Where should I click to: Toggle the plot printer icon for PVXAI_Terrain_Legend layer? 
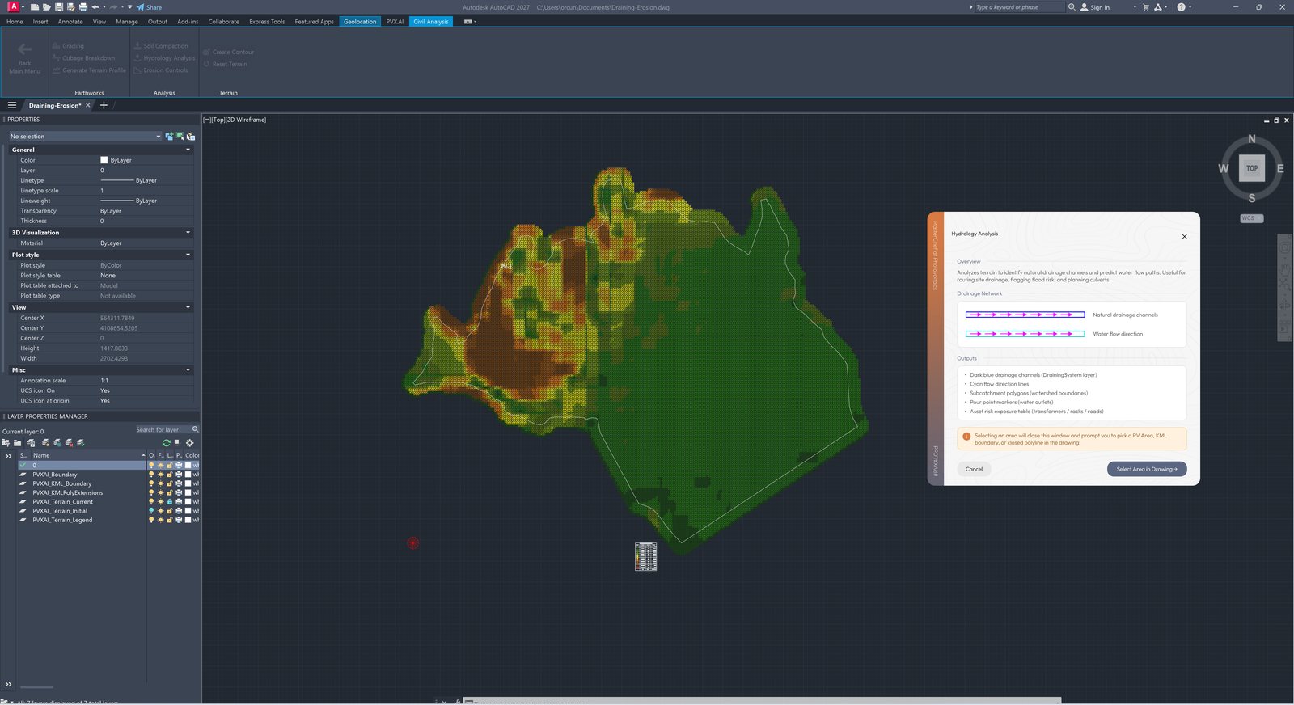coord(179,520)
